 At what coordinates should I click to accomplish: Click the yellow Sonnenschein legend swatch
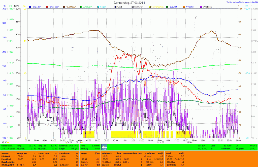pos(150,7)
